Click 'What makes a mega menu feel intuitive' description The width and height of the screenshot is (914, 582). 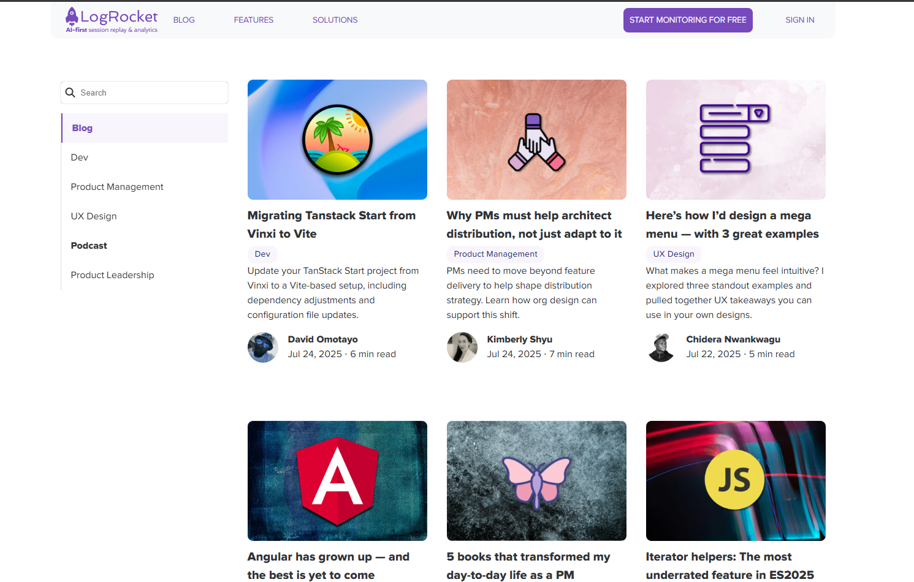point(735,293)
